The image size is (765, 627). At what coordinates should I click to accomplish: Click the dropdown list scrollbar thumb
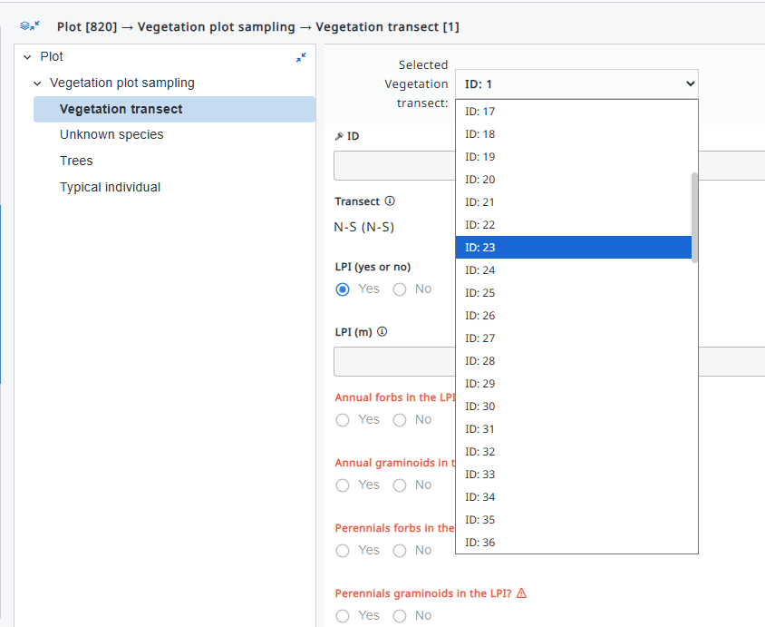point(694,216)
